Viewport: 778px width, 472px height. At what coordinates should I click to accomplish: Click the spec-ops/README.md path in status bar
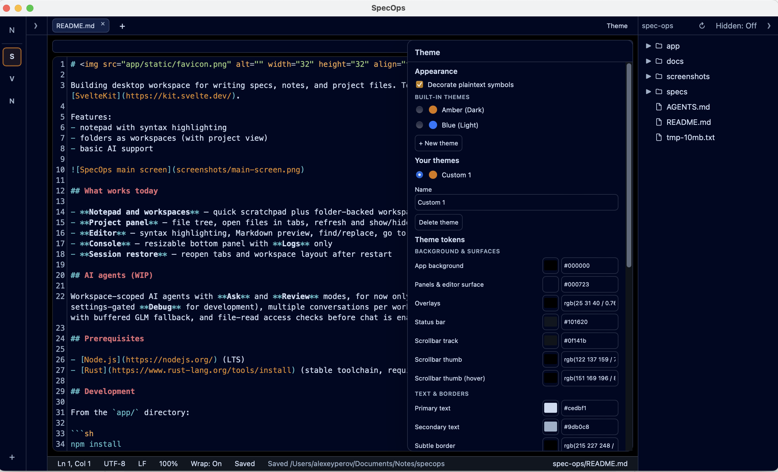pyautogui.click(x=590, y=464)
